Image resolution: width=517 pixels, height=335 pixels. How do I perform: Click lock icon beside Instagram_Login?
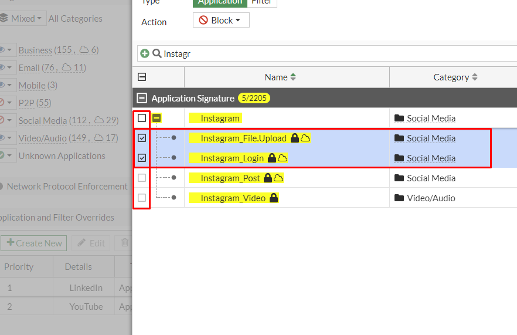(272, 158)
